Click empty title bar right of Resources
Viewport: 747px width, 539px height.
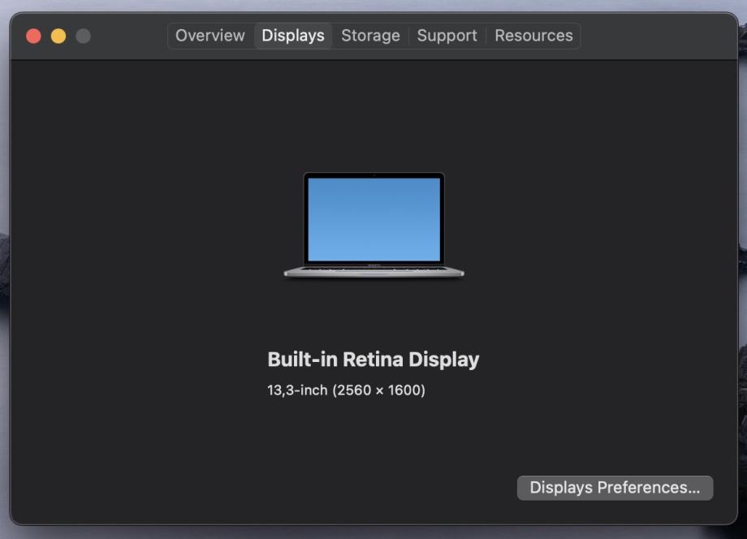[x=658, y=36]
